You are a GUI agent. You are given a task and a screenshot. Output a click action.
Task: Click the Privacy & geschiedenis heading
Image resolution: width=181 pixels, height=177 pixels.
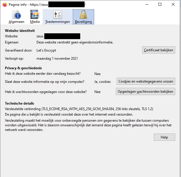click(x=23, y=68)
